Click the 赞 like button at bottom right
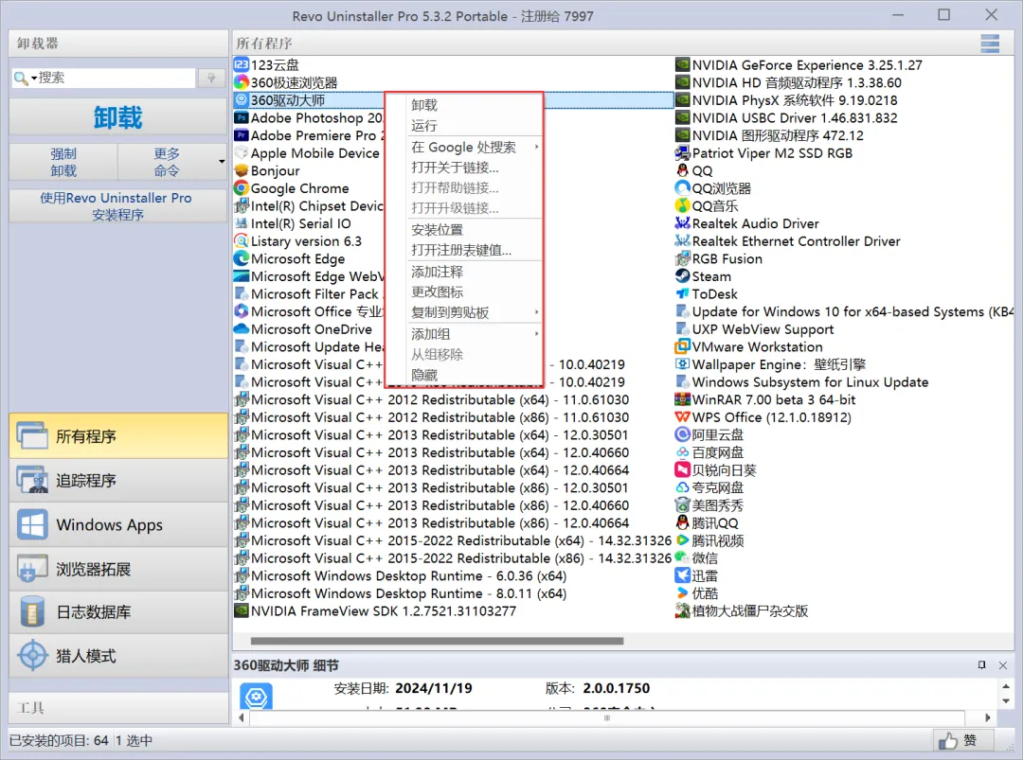The width and height of the screenshot is (1023, 760). click(x=963, y=740)
